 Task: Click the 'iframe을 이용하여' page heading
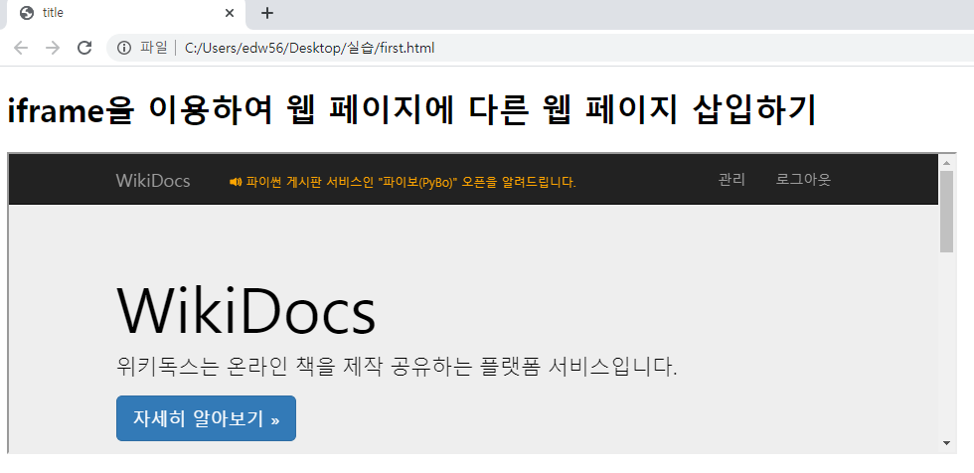click(410, 110)
